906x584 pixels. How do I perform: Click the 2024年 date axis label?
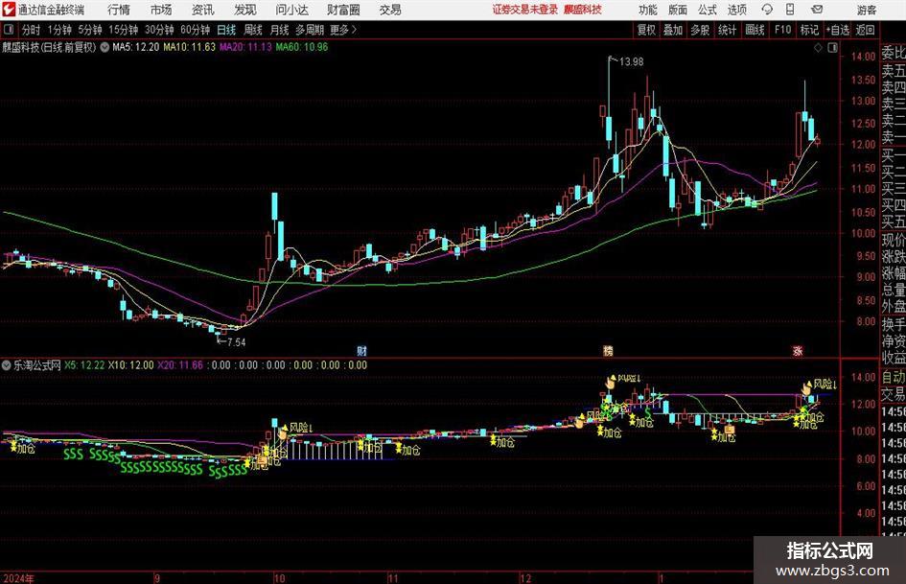tap(18, 578)
